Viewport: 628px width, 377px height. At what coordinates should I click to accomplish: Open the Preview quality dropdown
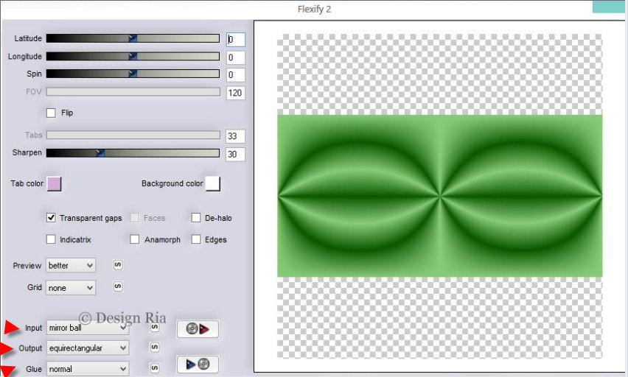[x=71, y=265]
